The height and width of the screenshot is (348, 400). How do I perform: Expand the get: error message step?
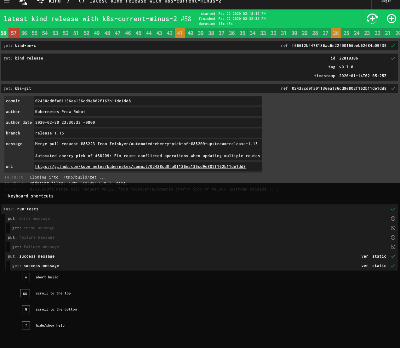point(204,228)
